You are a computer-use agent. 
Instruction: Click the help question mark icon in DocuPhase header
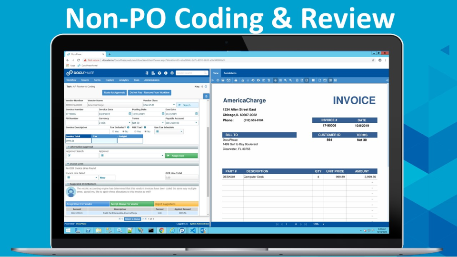click(159, 73)
